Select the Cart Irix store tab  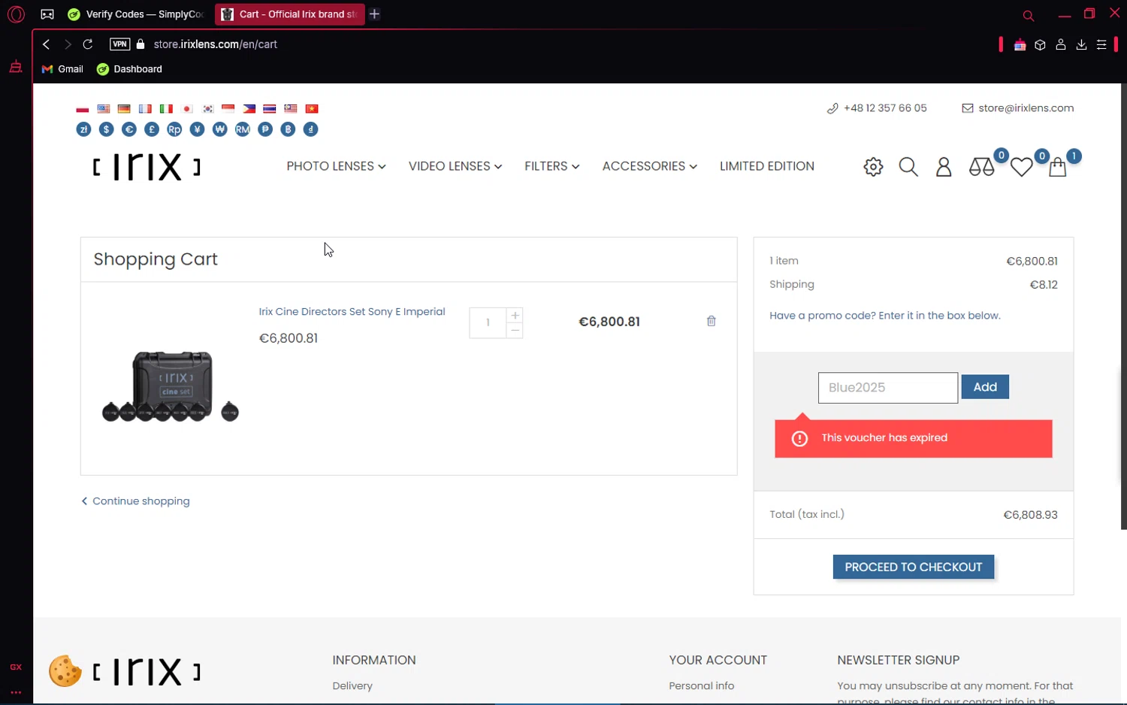coord(289,14)
